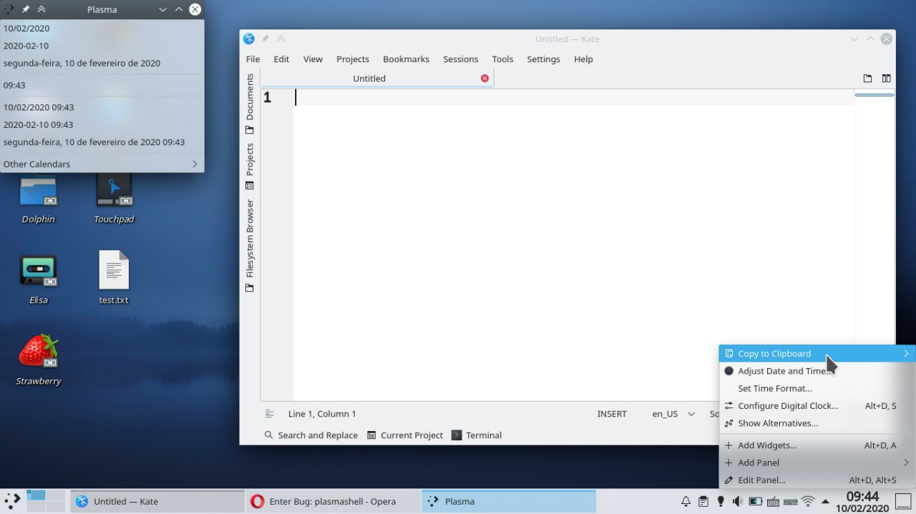The width and height of the screenshot is (916, 514).
Task: Toggle the pin on the Plasma window
Action: tap(26, 9)
